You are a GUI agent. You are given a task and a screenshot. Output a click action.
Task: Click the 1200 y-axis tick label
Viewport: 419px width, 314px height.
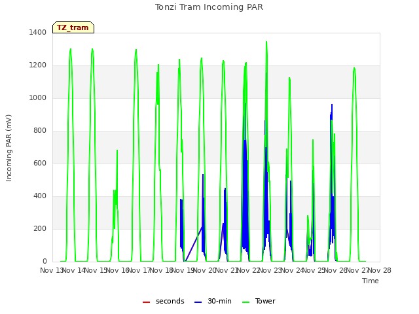tap(38, 65)
